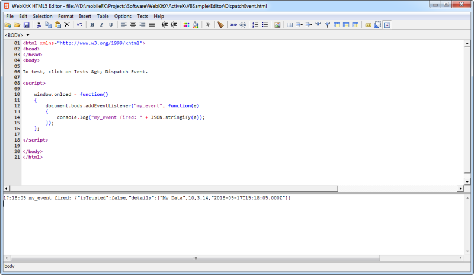Insert numbered list
Image resolution: width=474 pixels, height=275 pixels.
(x=255, y=25)
